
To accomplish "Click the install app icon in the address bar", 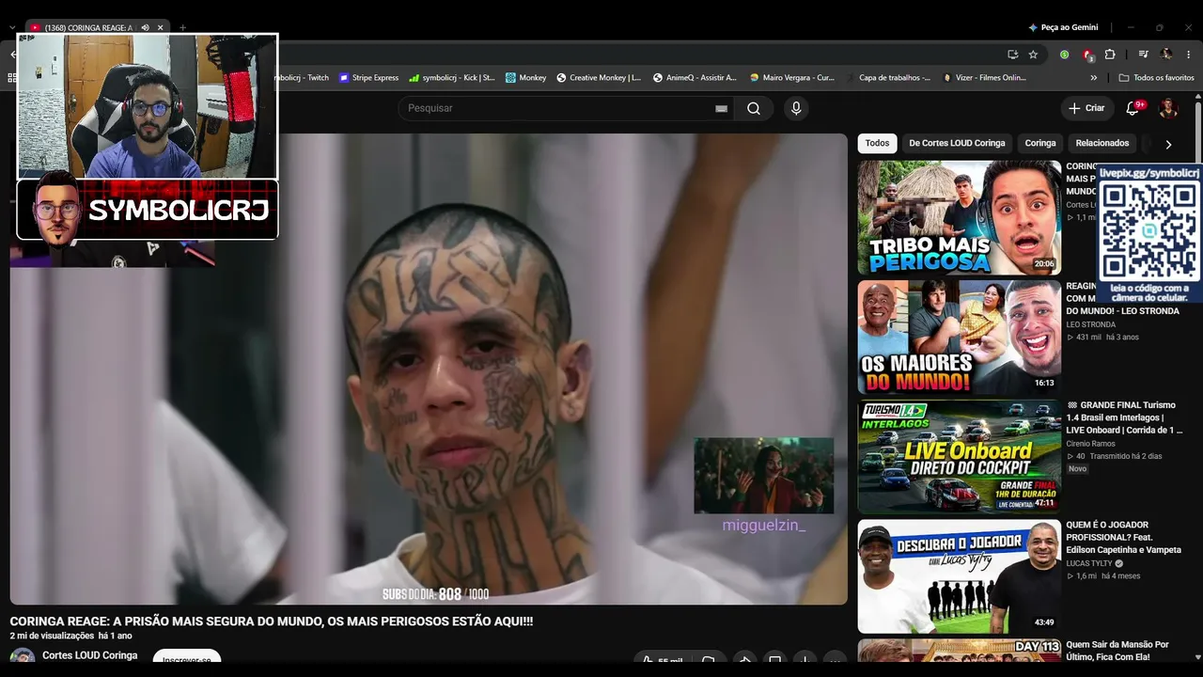I will pyautogui.click(x=1012, y=55).
